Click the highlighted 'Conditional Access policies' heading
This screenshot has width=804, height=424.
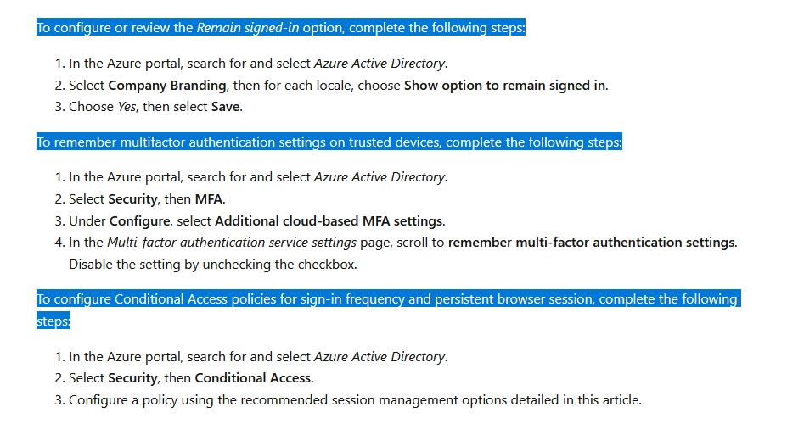coord(388,299)
